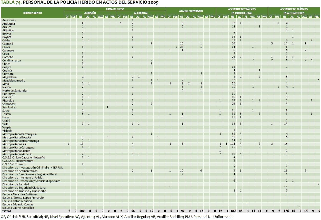
Task: Select the Metropolitana Bogotá row label
Action: pos(16,137)
